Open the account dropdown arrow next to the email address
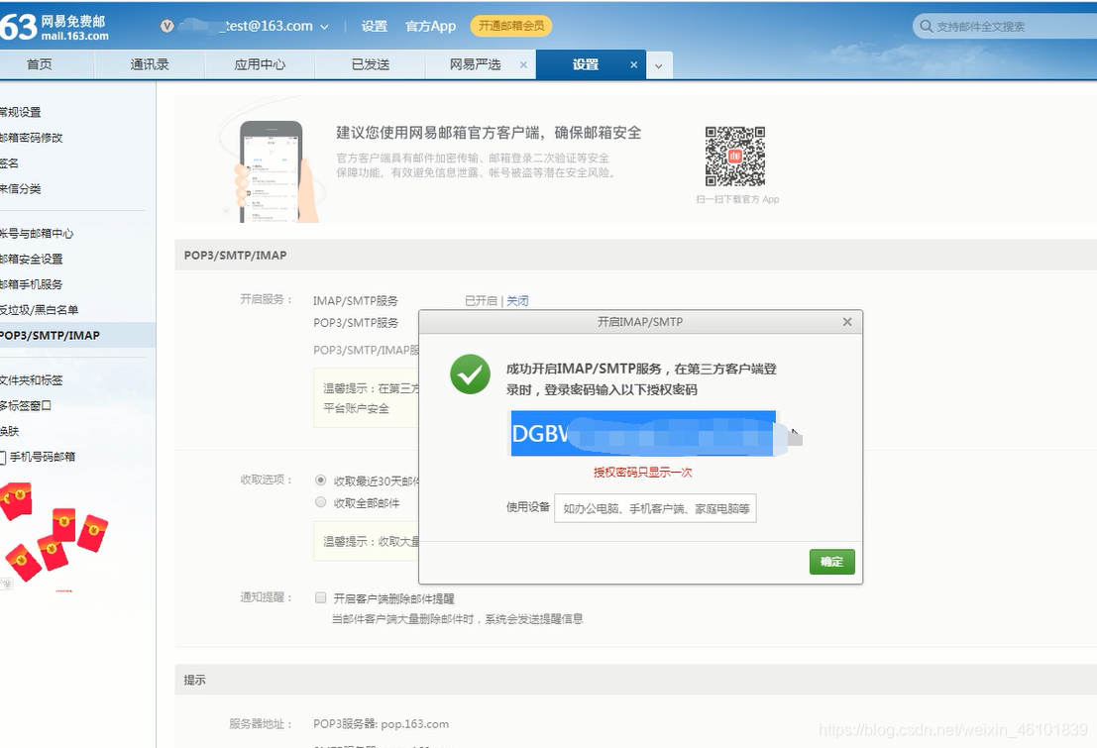Image resolution: width=1097 pixels, height=748 pixels. (x=324, y=27)
